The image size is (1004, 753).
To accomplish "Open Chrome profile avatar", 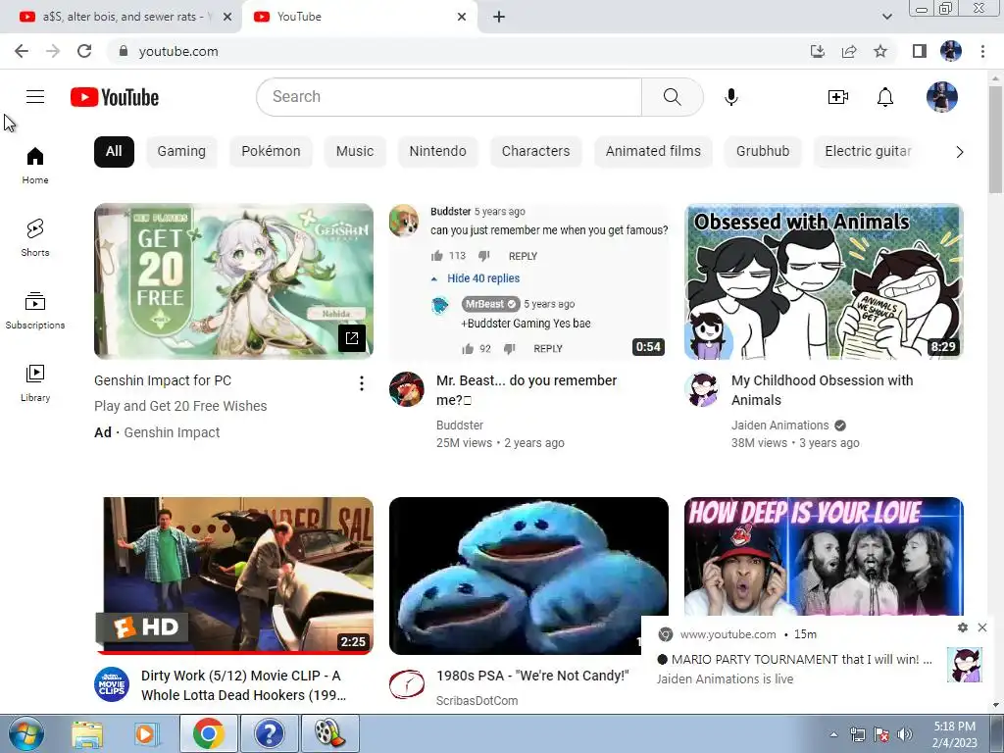I will [x=951, y=51].
